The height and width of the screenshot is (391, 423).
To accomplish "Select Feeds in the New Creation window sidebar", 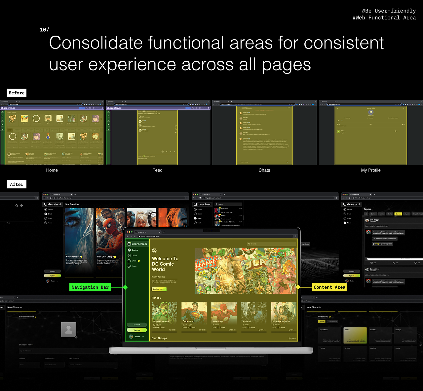I will click(x=48, y=223).
